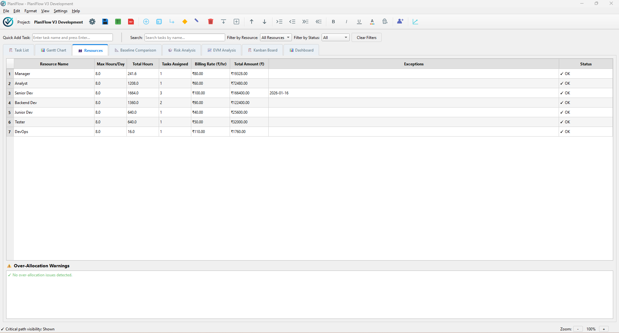Click the zoom out minus button
619x333 pixels.
tap(578, 329)
